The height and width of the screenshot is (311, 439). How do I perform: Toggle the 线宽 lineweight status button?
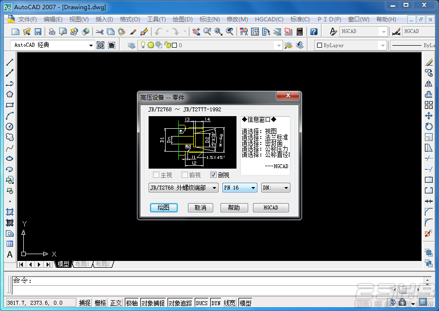coord(230,303)
